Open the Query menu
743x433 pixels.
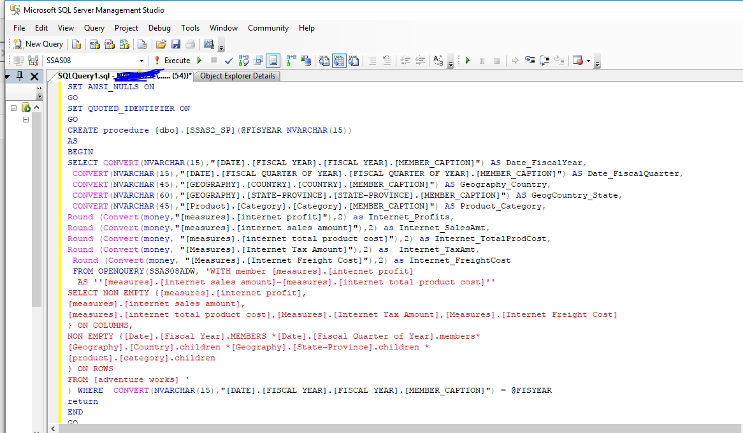[94, 27]
